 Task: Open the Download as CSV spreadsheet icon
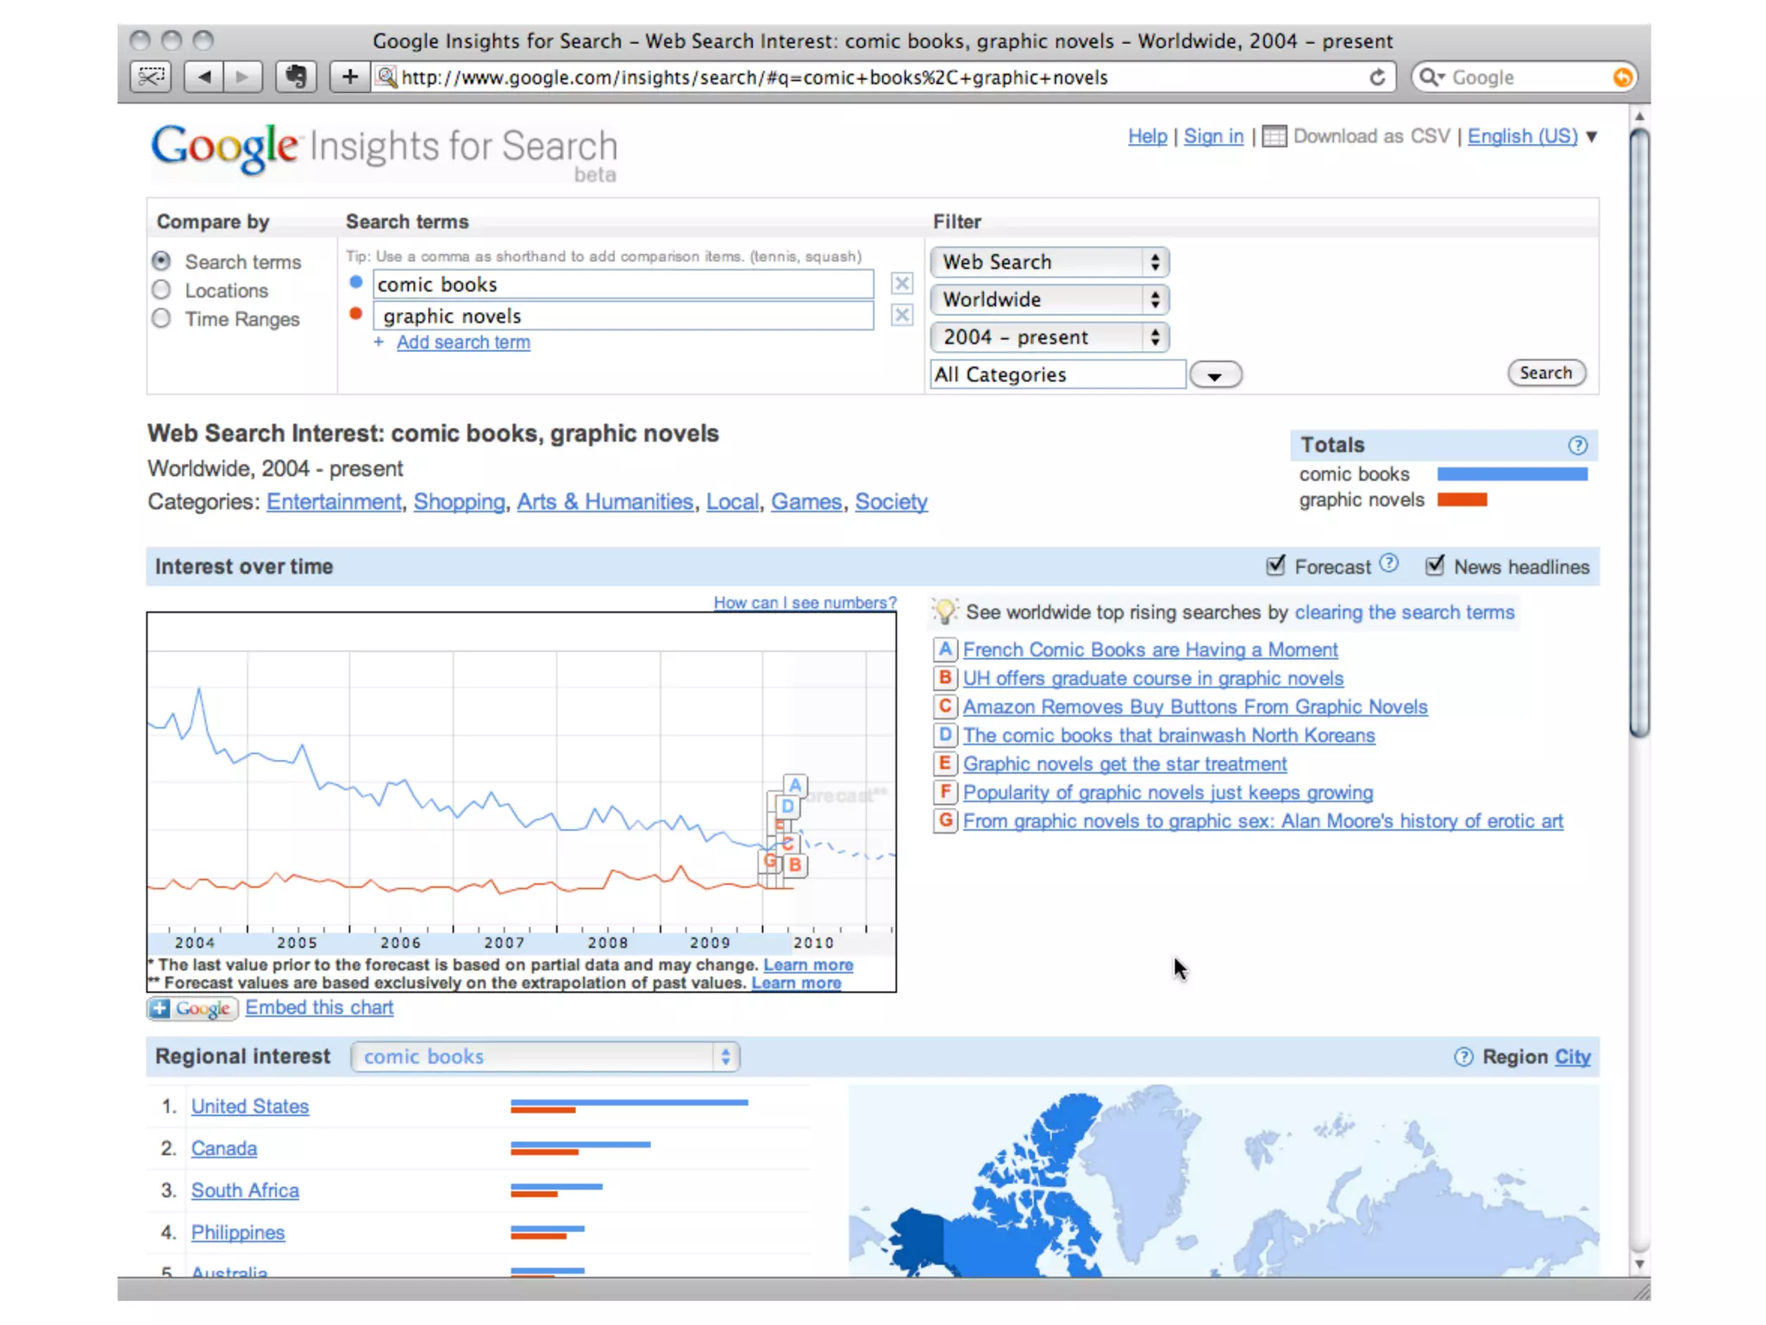1274,137
